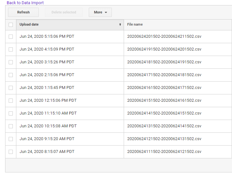Tick the checkbox for the 3:15:26 PM upload
This screenshot has height=175, width=232.
(11, 62)
